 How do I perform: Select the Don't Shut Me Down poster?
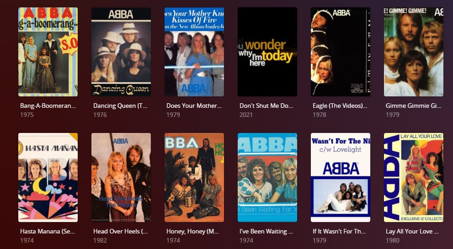click(267, 52)
